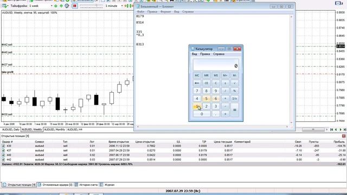Adjust the playback speed slider in toolbar
The height and width of the screenshot is (195, 347).
(x=91, y=6)
